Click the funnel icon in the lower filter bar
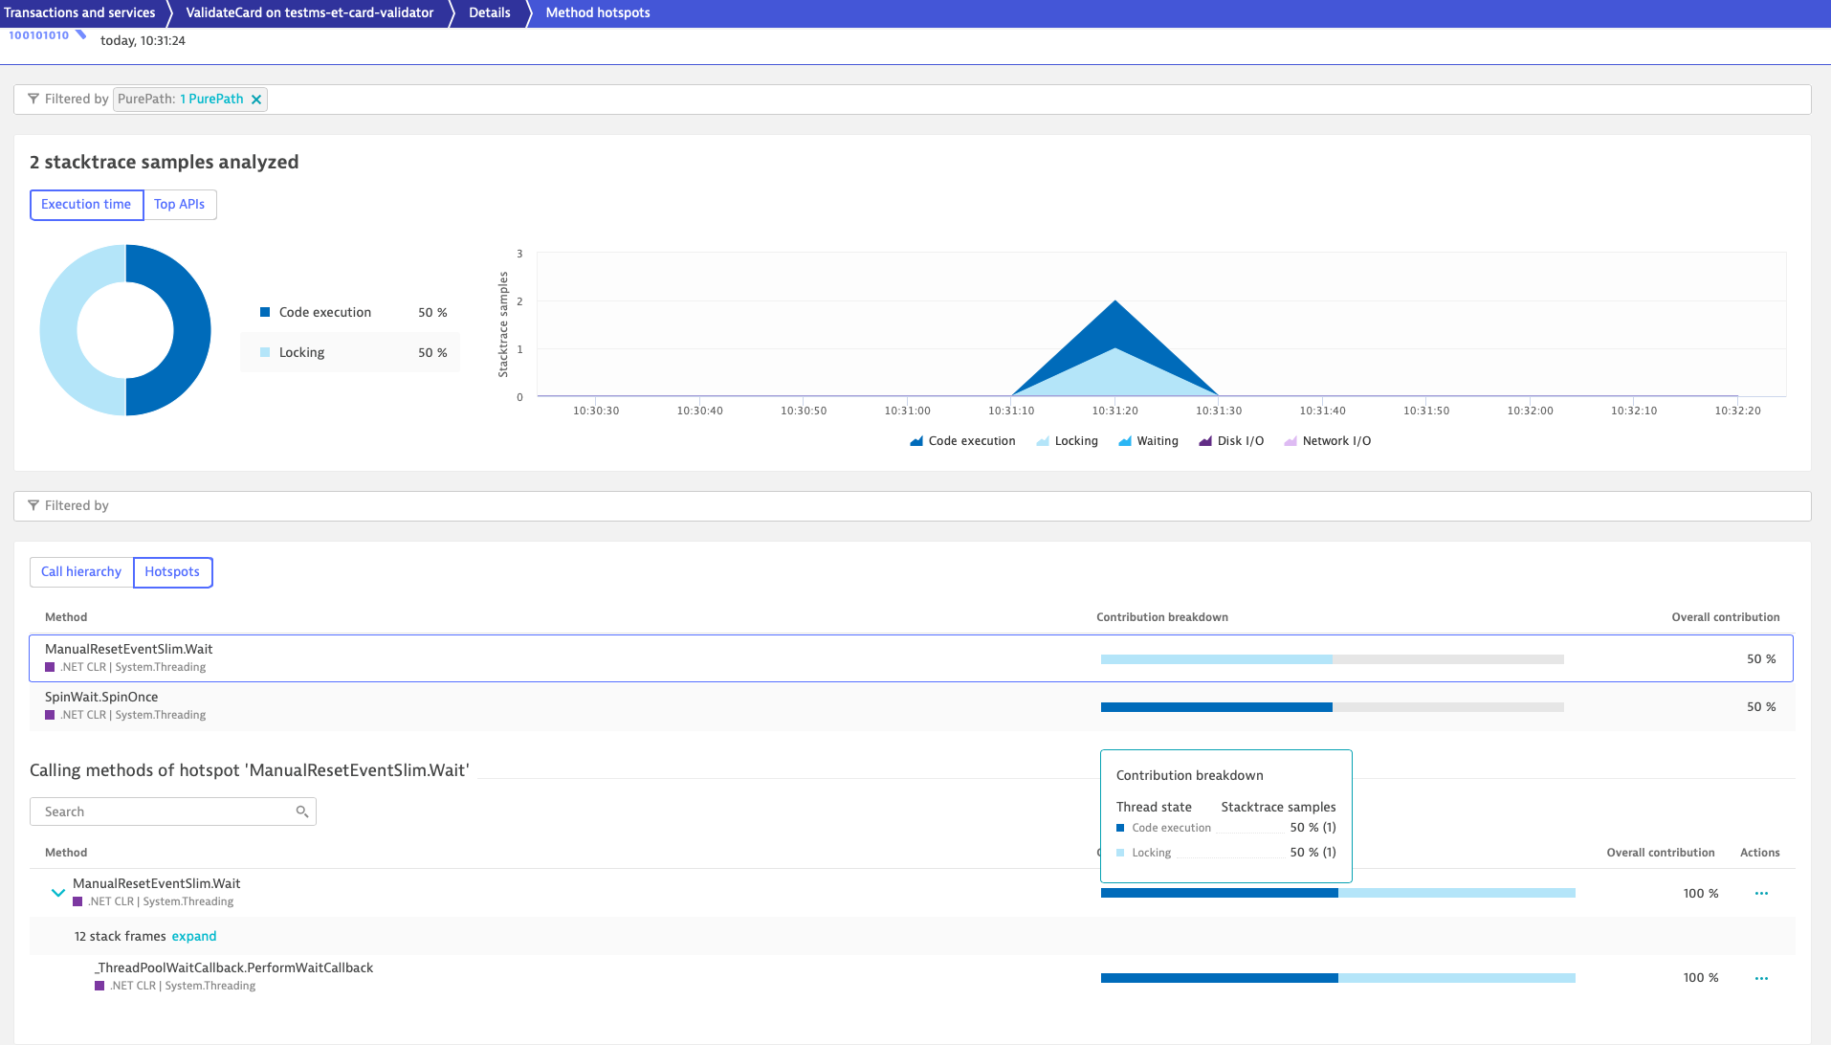The image size is (1831, 1045). point(33,505)
